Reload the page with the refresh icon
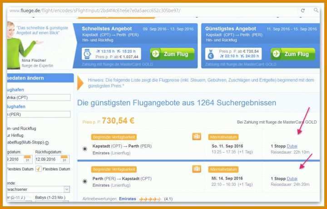The width and height of the screenshot is (327, 209). click(303, 10)
